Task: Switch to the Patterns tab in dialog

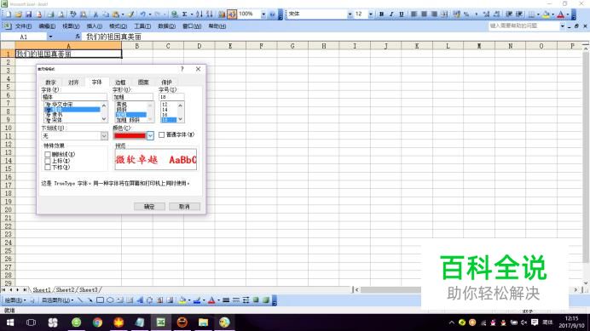Action: pyautogui.click(x=143, y=83)
